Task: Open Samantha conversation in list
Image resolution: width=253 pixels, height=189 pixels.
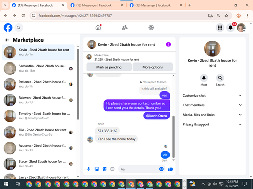Action: click(x=38, y=68)
